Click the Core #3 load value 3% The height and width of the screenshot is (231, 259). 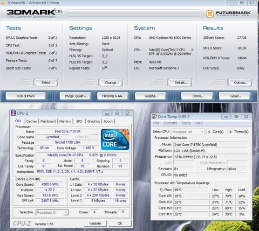pyautogui.click(x=242, y=214)
